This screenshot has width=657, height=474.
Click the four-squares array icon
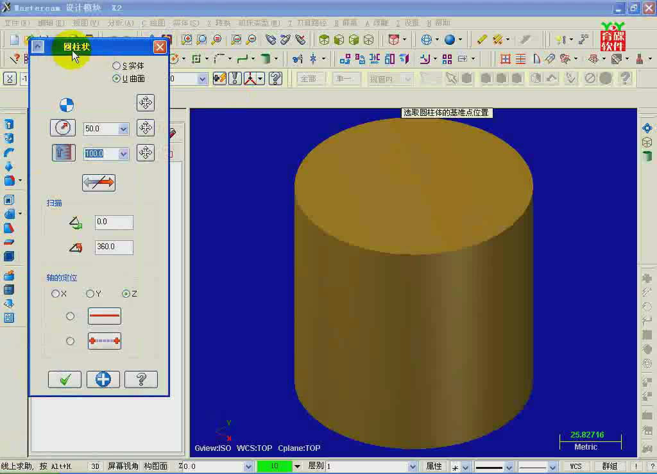pyautogui.click(x=447, y=59)
